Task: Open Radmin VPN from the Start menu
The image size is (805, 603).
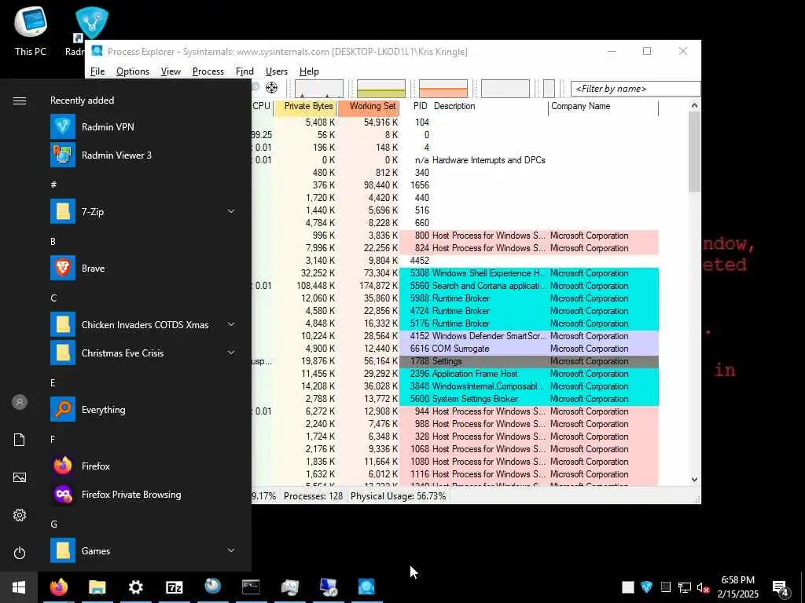Action: point(143,126)
